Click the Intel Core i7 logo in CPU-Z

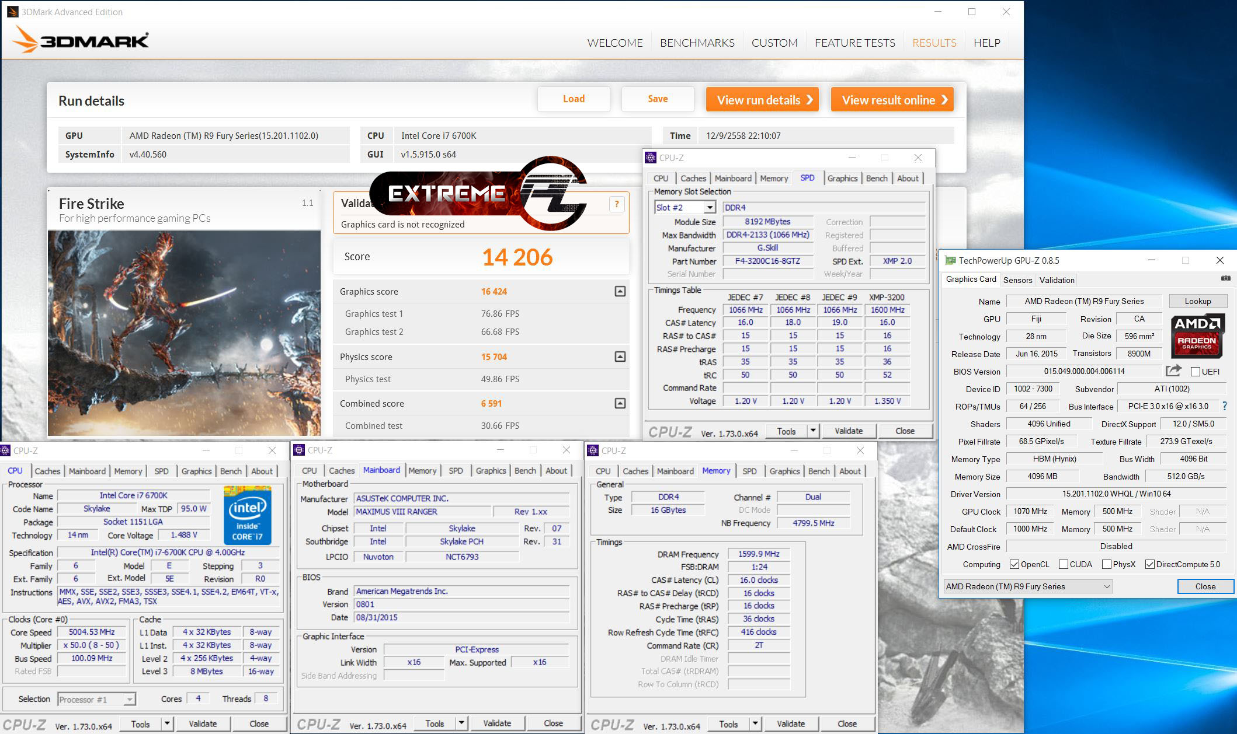(x=248, y=515)
